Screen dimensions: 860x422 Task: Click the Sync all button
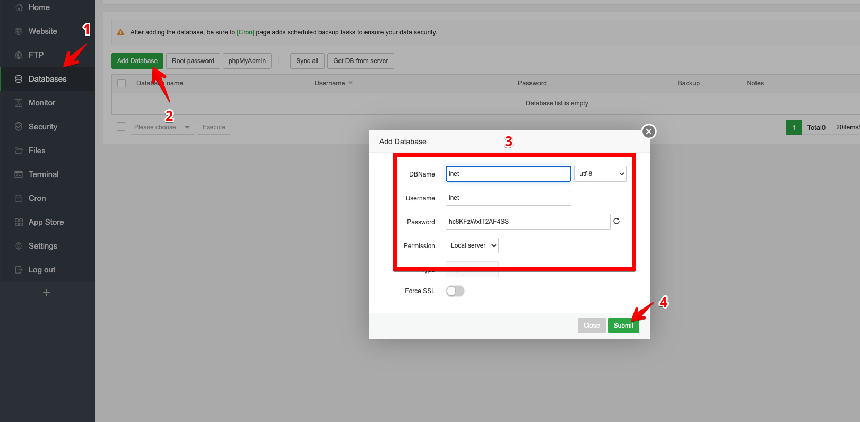[307, 61]
